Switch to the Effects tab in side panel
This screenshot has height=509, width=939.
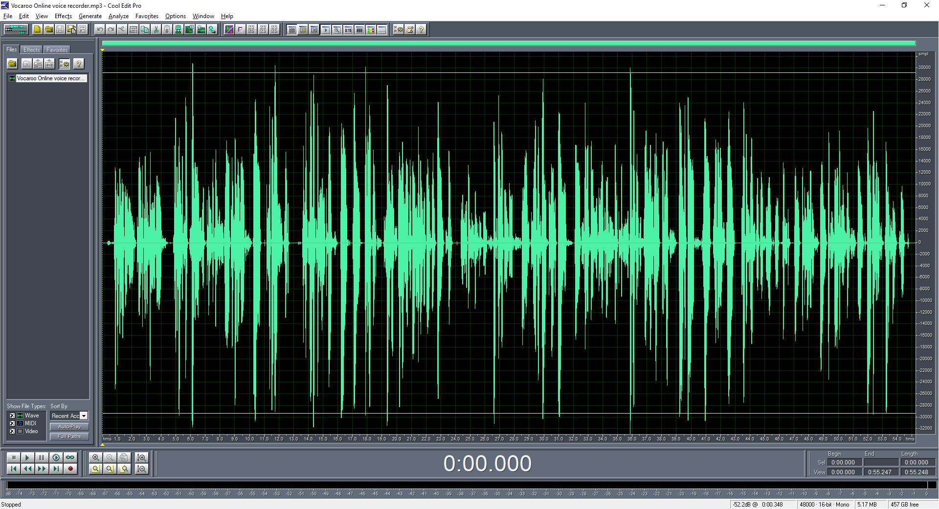coord(32,50)
